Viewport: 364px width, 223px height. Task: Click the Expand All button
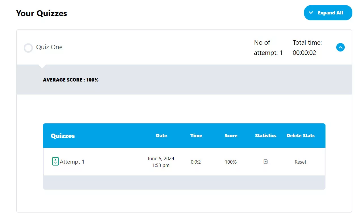[x=328, y=13]
